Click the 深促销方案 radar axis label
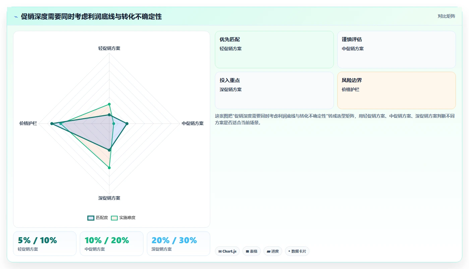The image size is (469, 269). pyautogui.click(x=109, y=198)
